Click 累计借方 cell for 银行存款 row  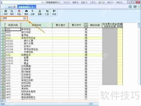(x=60, y=32)
